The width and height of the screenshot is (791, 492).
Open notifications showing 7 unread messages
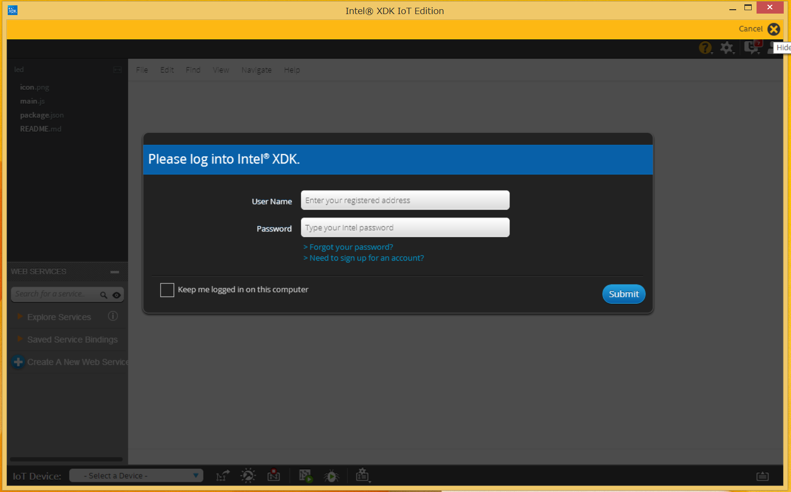[752, 48]
